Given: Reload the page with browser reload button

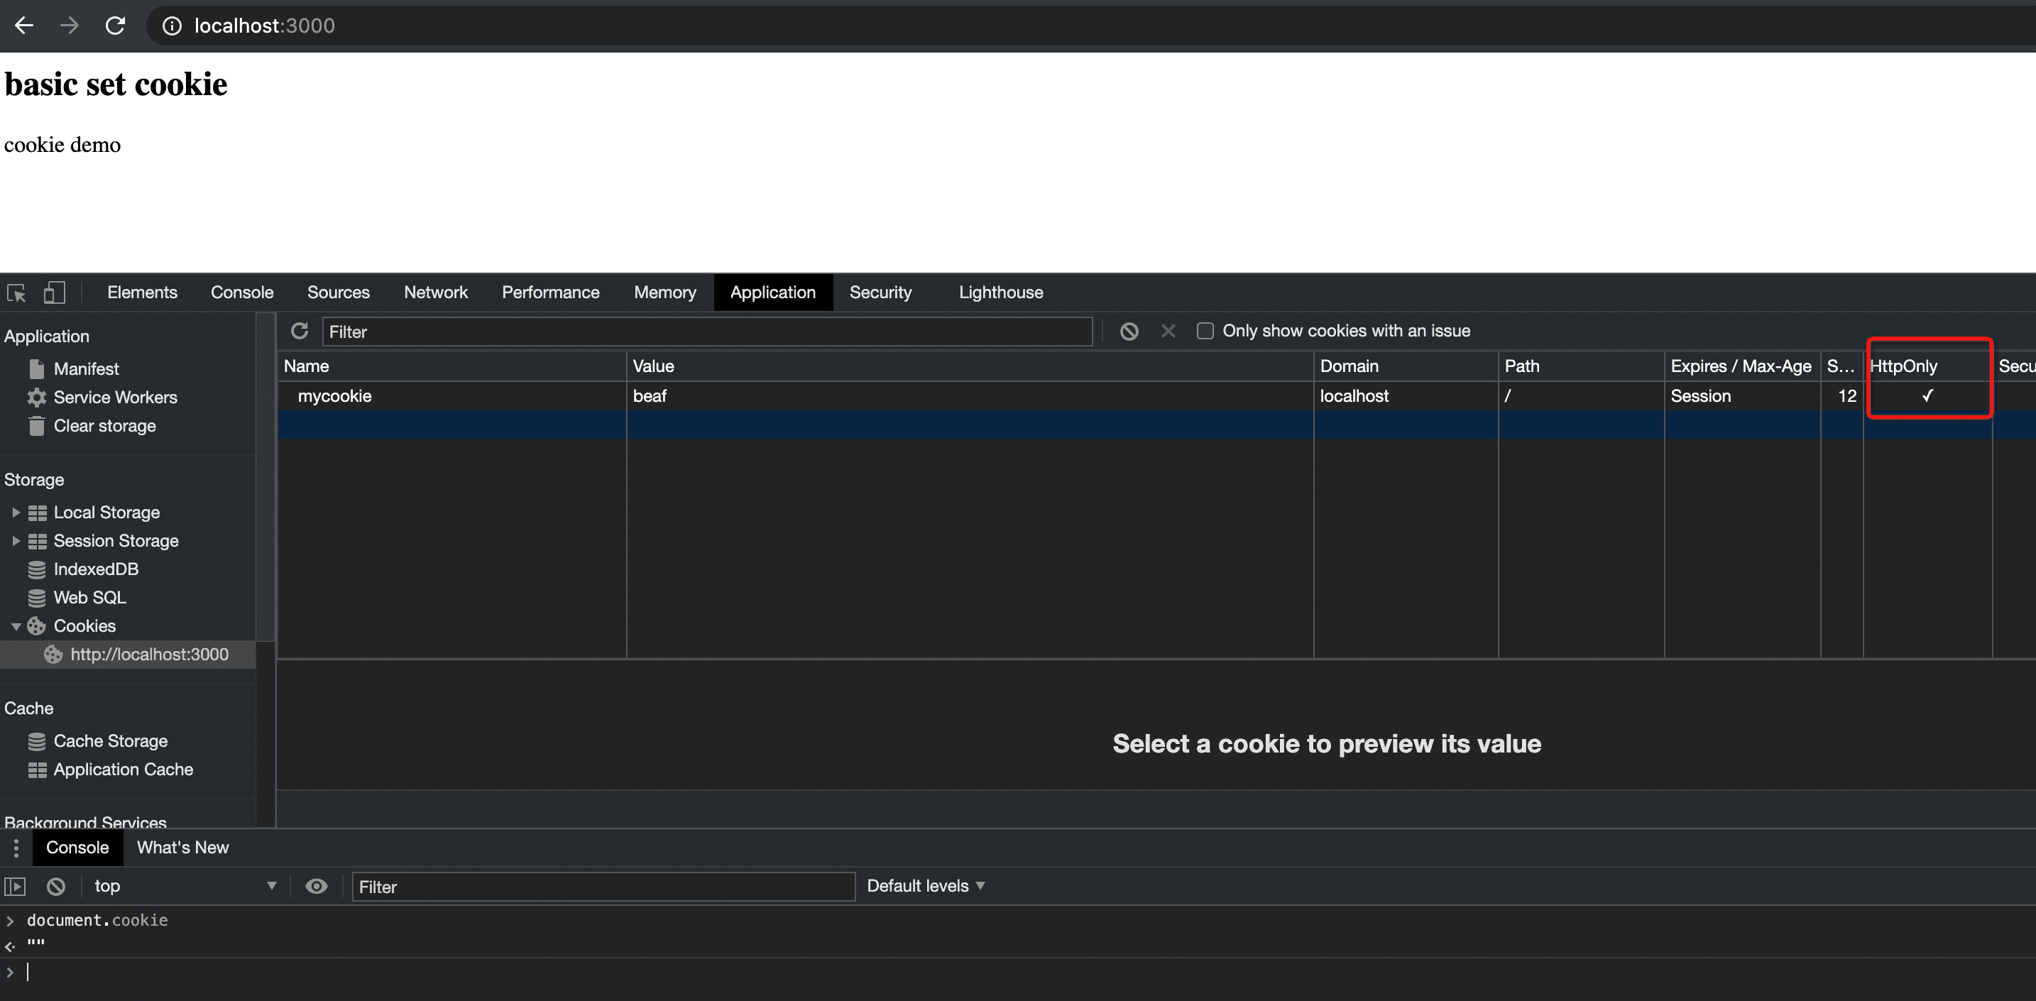Looking at the screenshot, I should click(116, 26).
